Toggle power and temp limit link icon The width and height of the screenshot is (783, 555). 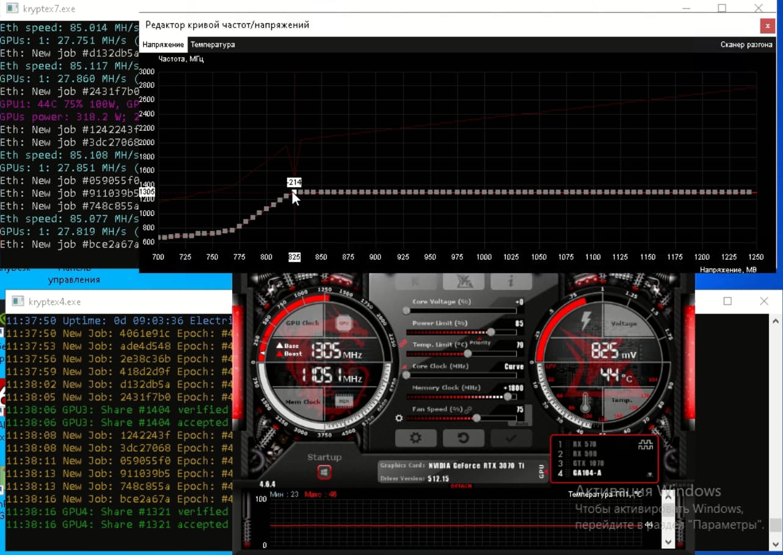coord(404,344)
